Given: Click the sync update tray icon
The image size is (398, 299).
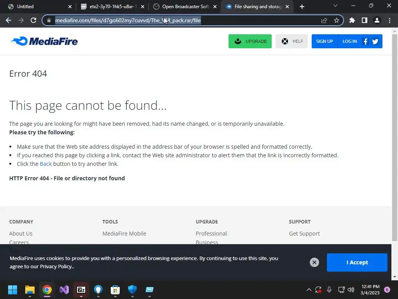Looking at the screenshot, I should (318, 290).
